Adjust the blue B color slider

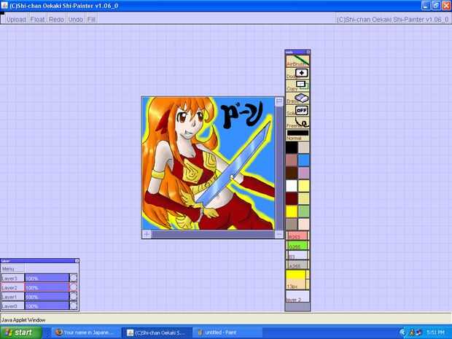[297, 255]
